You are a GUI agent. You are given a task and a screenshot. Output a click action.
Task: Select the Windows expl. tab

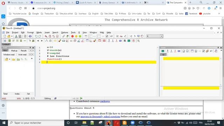(x=9, y=55)
